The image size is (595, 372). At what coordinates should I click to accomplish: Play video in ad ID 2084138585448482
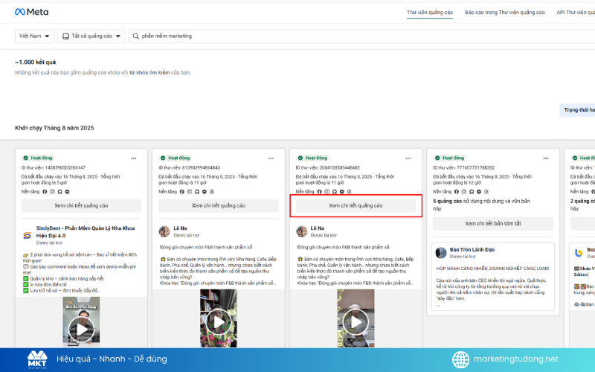pyautogui.click(x=356, y=322)
